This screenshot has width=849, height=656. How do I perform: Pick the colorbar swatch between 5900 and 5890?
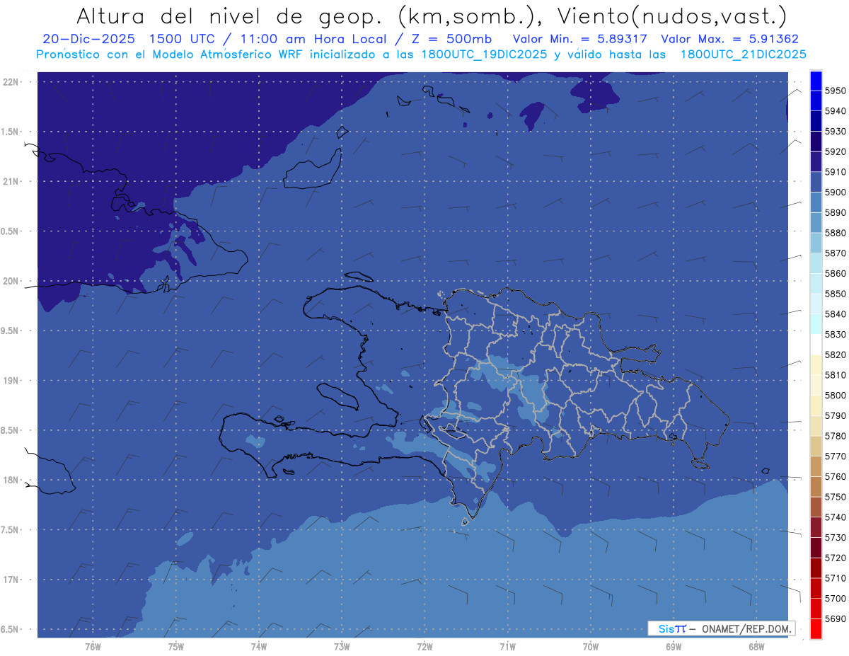pyautogui.click(x=816, y=202)
